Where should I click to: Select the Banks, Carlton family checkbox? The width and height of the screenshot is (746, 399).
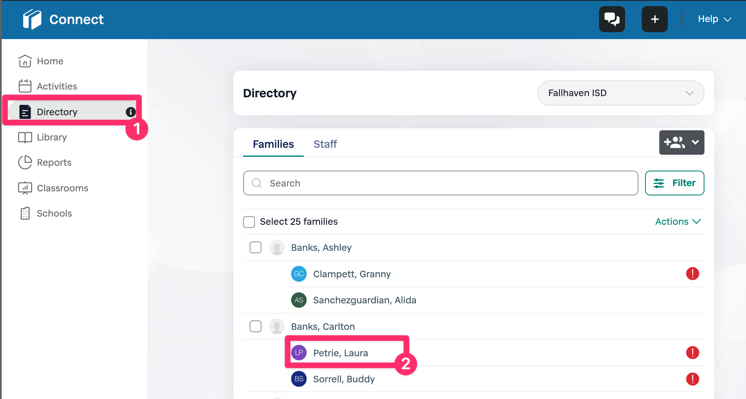[x=255, y=327]
